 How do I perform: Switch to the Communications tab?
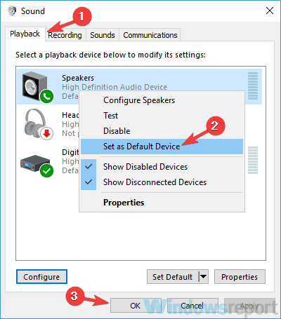[x=150, y=35]
